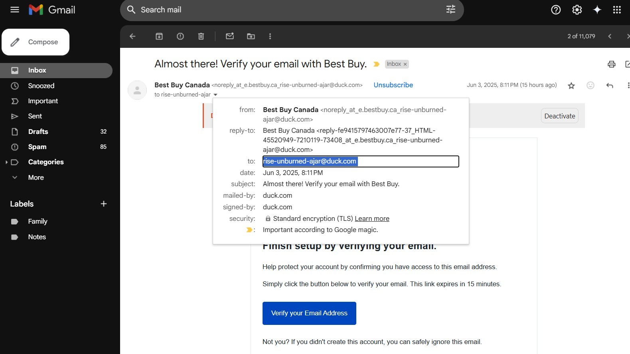Open Gmail settings gear
The image size is (630, 354).
(577, 10)
